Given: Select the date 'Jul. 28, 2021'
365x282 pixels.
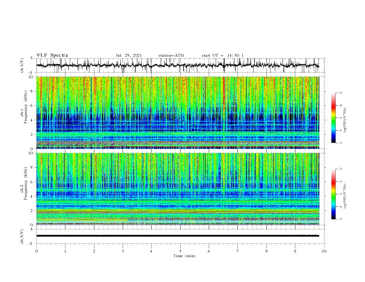Looking at the screenshot, I should [x=129, y=55].
